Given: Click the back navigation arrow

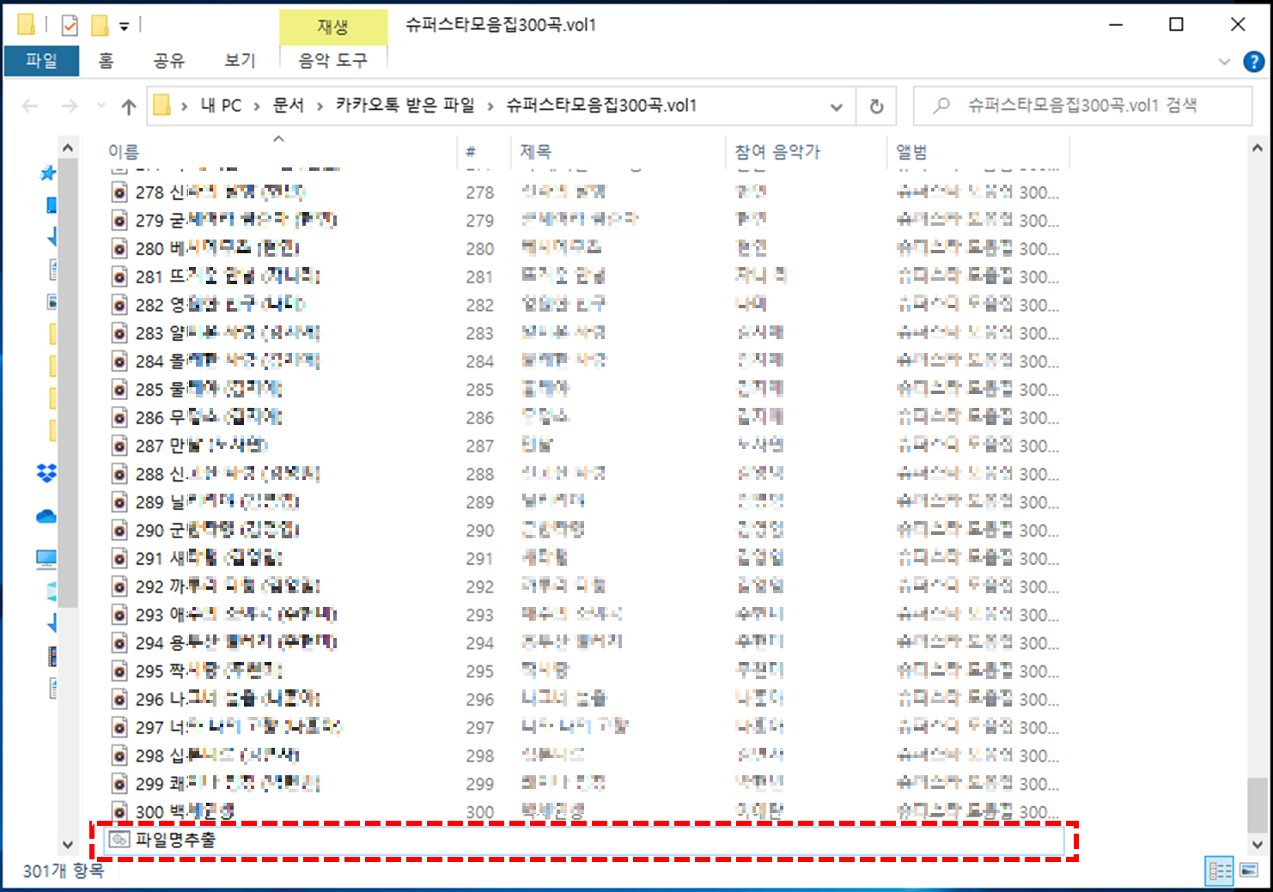Looking at the screenshot, I should [30, 106].
